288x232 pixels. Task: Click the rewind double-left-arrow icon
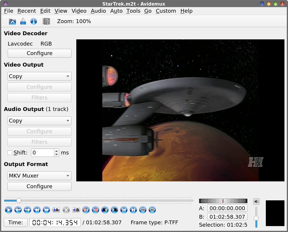(x=37, y=210)
